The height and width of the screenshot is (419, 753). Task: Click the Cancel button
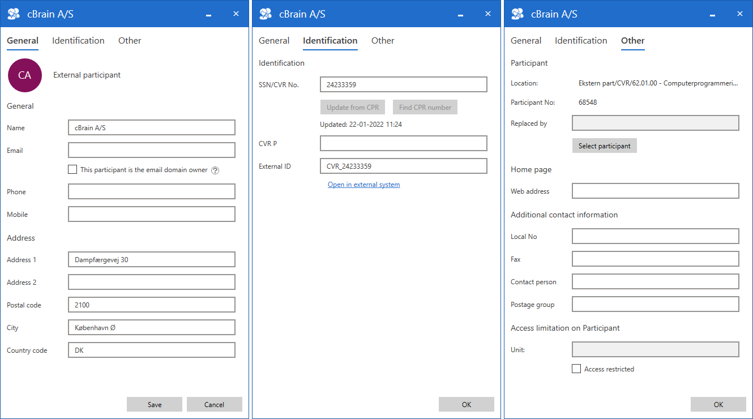(215, 404)
